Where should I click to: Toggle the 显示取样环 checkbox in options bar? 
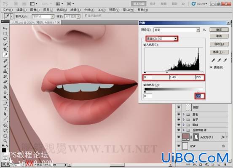(x=86, y=16)
